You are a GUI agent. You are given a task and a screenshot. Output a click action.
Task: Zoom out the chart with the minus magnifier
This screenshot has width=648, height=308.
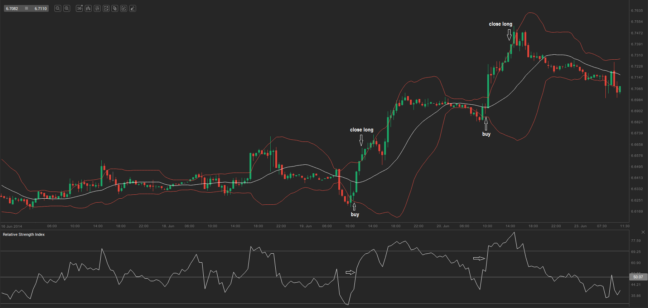point(58,9)
